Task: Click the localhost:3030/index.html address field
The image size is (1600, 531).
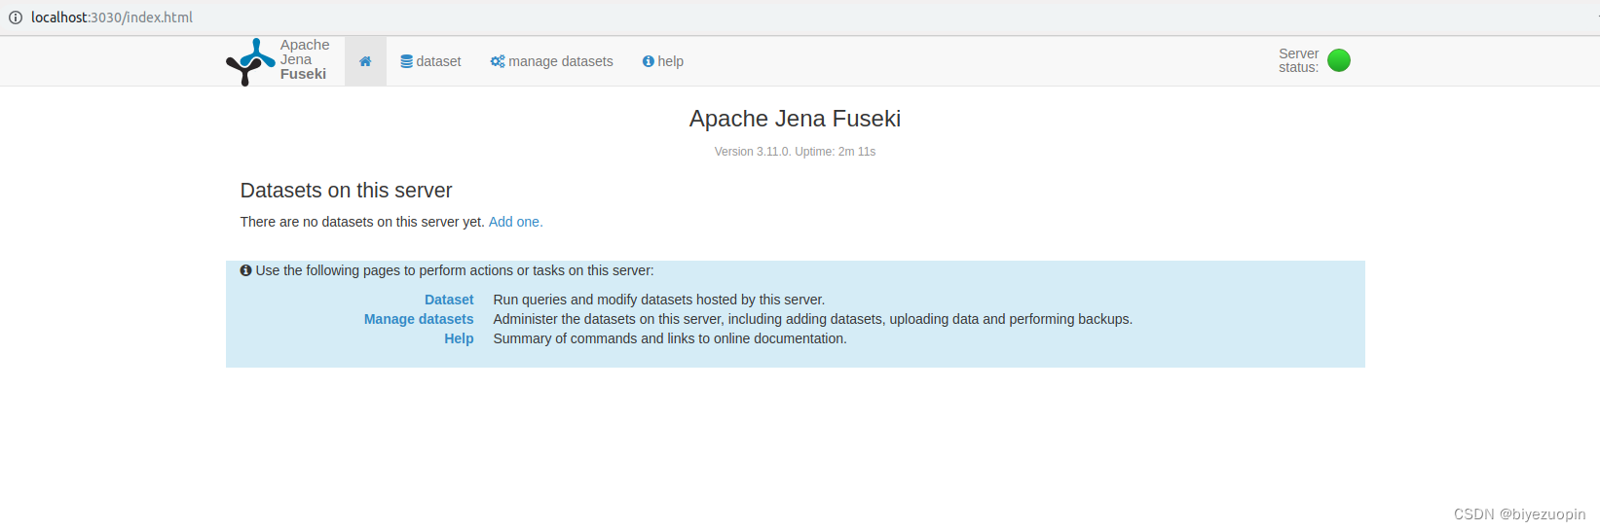Action: [x=112, y=18]
